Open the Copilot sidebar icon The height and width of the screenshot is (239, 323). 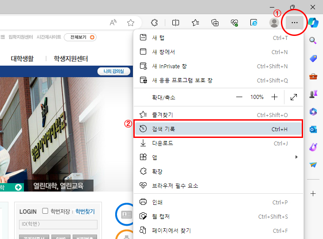[313, 23]
